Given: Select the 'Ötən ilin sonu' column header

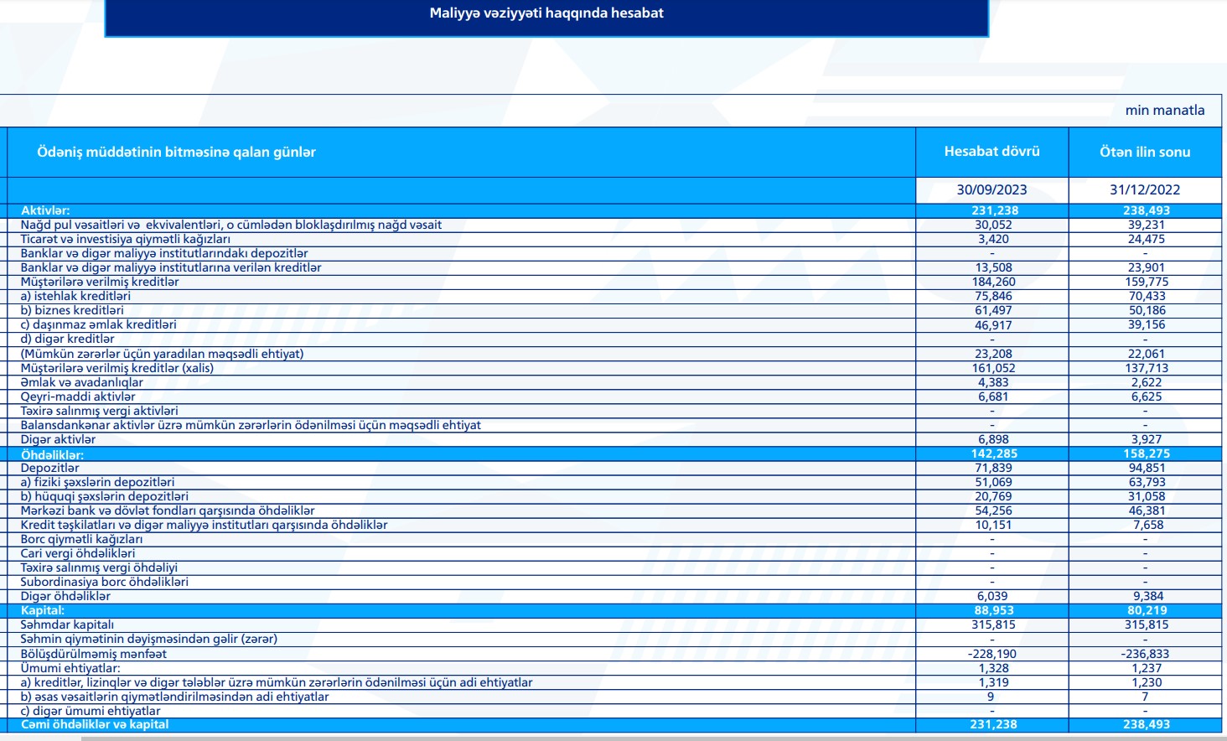Looking at the screenshot, I should (x=1145, y=152).
